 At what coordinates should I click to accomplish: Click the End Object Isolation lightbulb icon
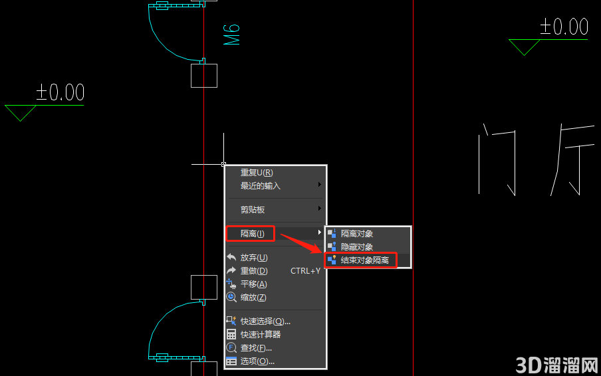tap(332, 260)
